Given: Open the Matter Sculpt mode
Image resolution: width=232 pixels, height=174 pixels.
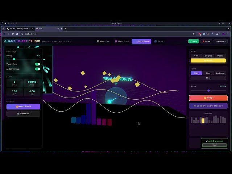Looking at the screenshot, I should coord(122,41).
